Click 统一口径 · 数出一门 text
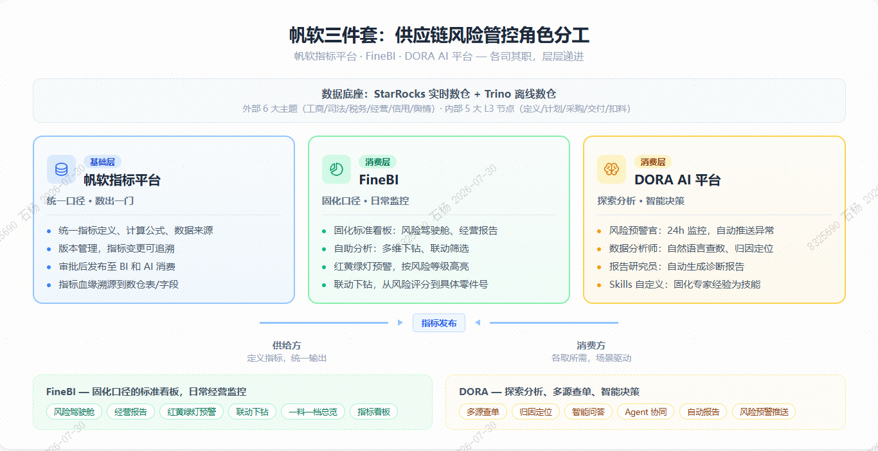Image resolution: width=878 pixels, height=451 pixels. pos(91,201)
